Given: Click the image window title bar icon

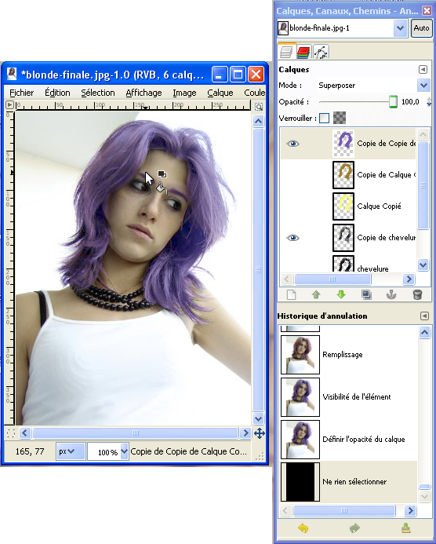Looking at the screenshot, I should pyautogui.click(x=12, y=74).
